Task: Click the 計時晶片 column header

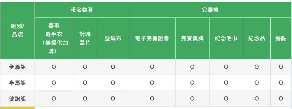Action: [85, 38]
